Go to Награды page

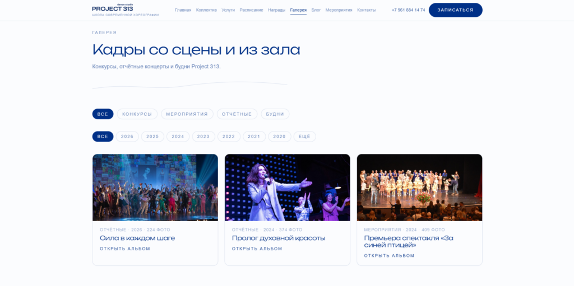[277, 10]
